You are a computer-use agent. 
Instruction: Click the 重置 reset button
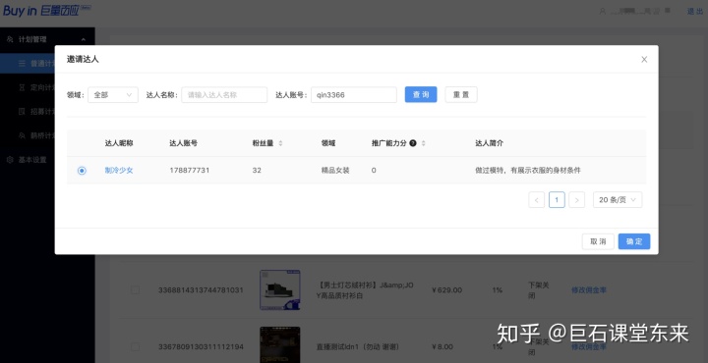click(461, 94)
